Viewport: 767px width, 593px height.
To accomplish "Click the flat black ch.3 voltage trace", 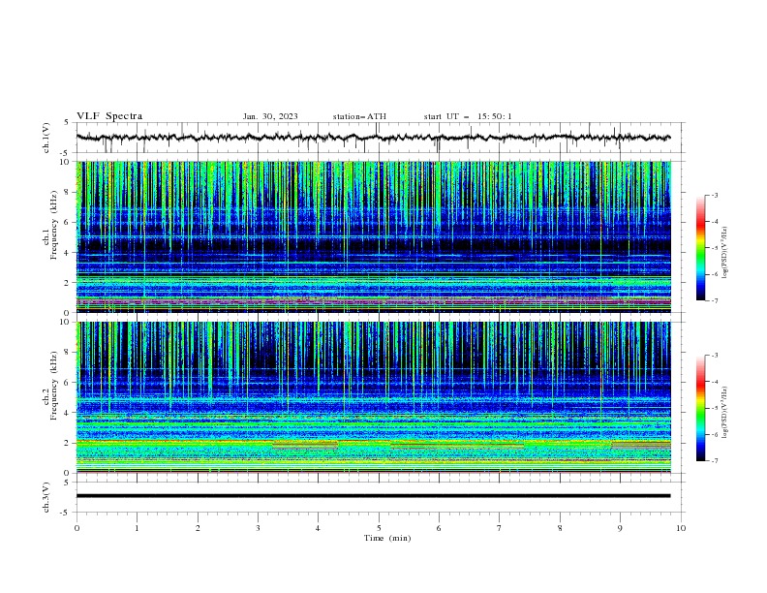I will pos(373,496).
